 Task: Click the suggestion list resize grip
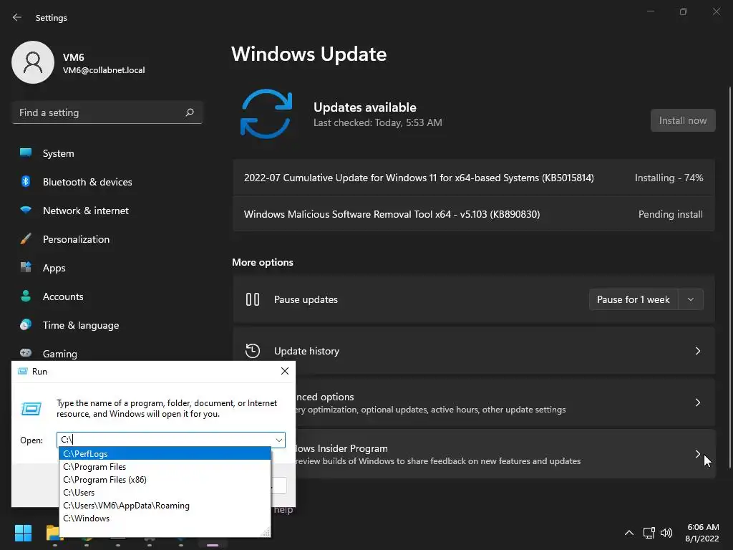point(266,532)
